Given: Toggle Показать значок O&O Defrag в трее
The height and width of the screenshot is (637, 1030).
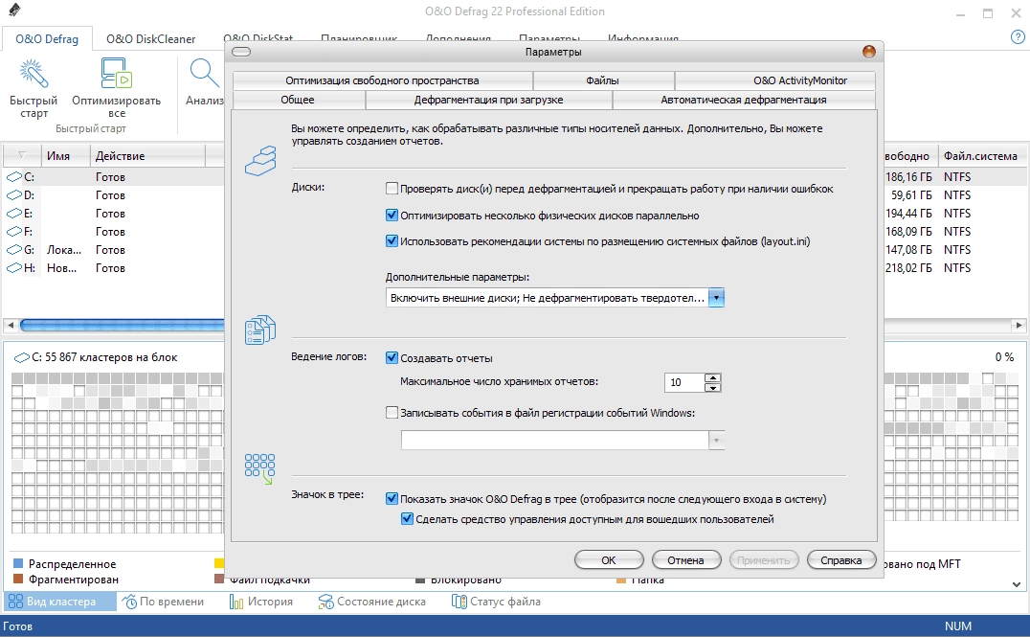Looking at the screenshot, I should (x=392, y=499).
